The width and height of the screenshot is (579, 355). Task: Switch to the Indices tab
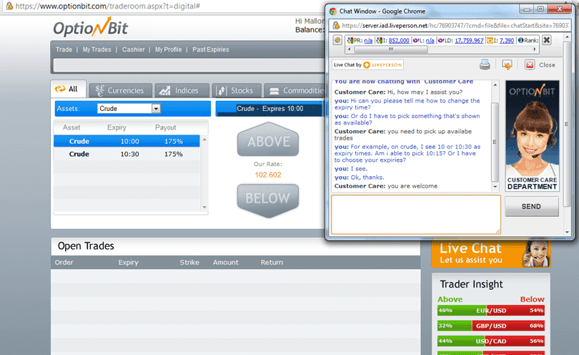(x=182, y=91)
